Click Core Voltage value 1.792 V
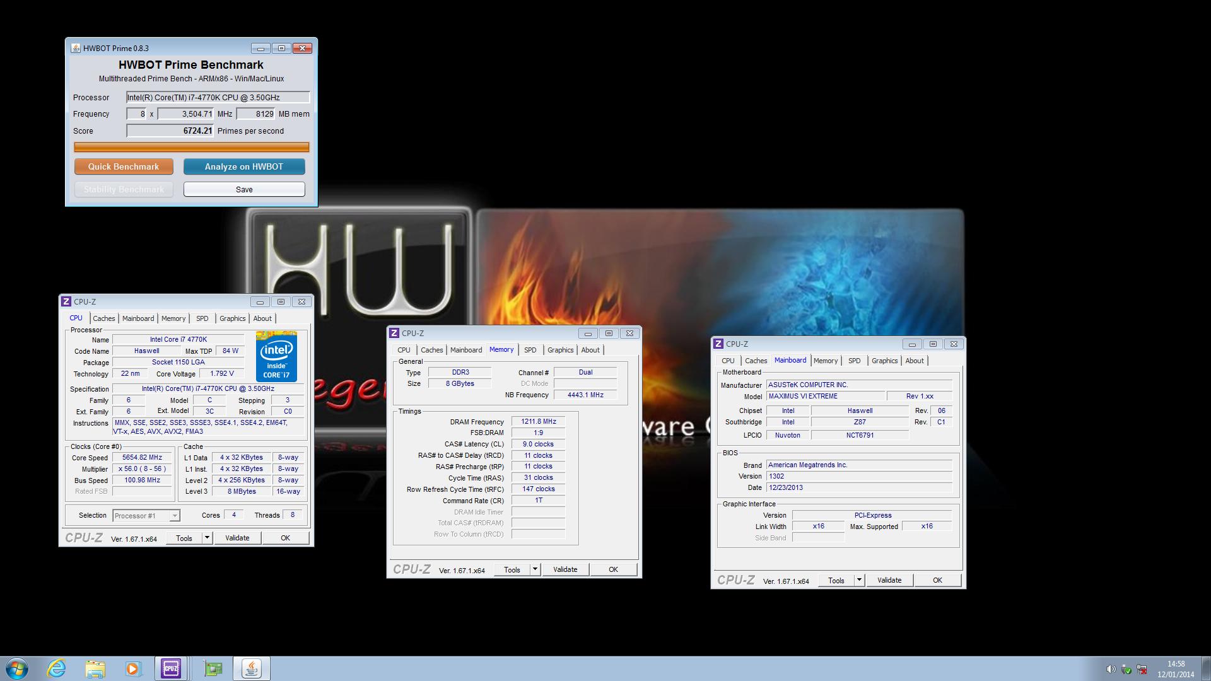1211x681 pixels. point(221,373)
